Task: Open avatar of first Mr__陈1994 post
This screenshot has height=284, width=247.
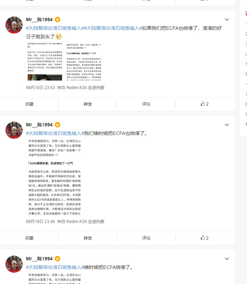Action: tap(14, 25)
